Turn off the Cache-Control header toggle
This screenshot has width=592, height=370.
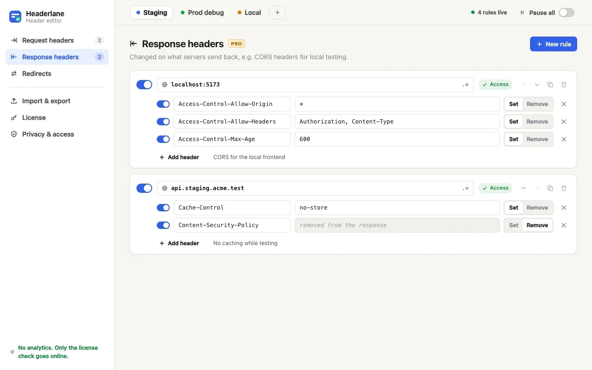[x=163, y=208]
